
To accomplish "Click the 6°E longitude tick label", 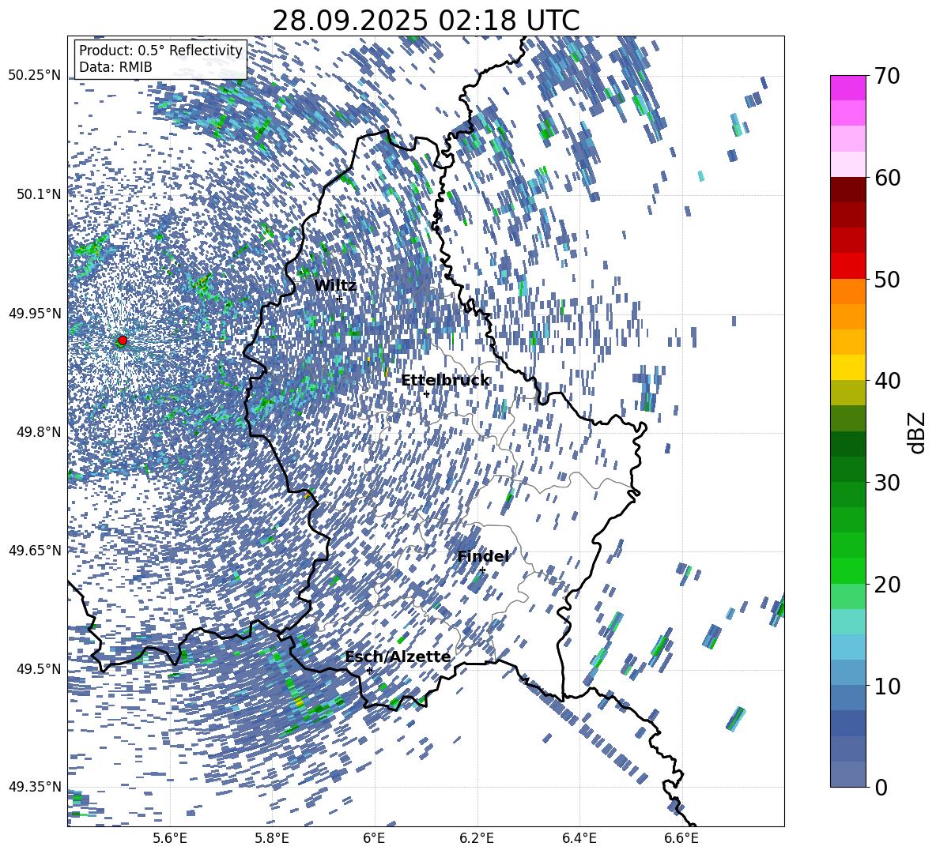I will (x=374, y=838).
